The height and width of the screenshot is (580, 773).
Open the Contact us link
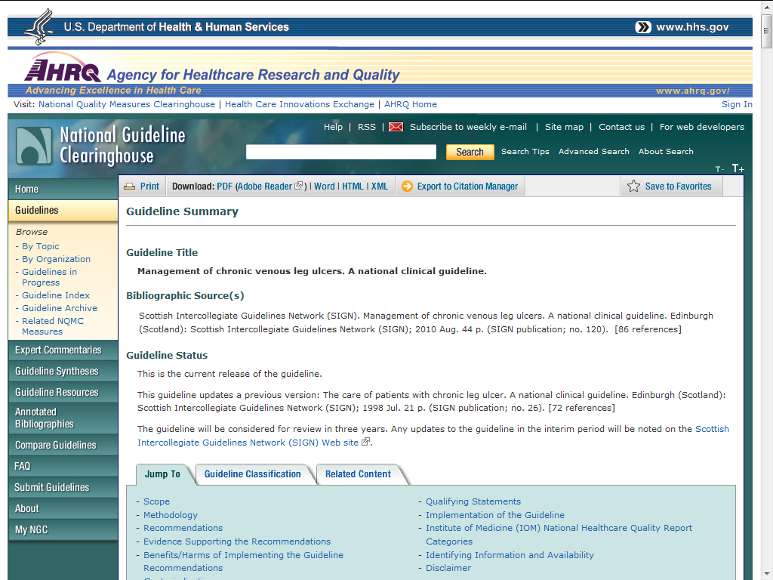click(622, 127)
